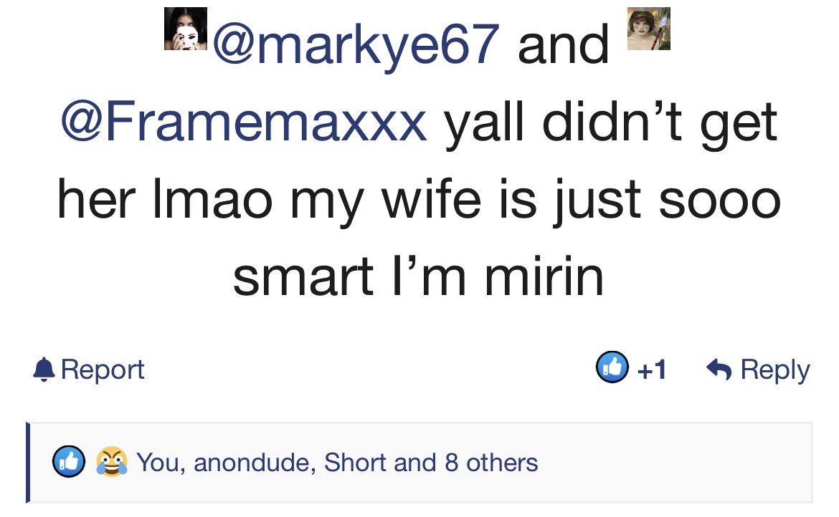The image size is (839, 517).
Task: Open the @Framemaxxx mention link
Action: (244, 122)
